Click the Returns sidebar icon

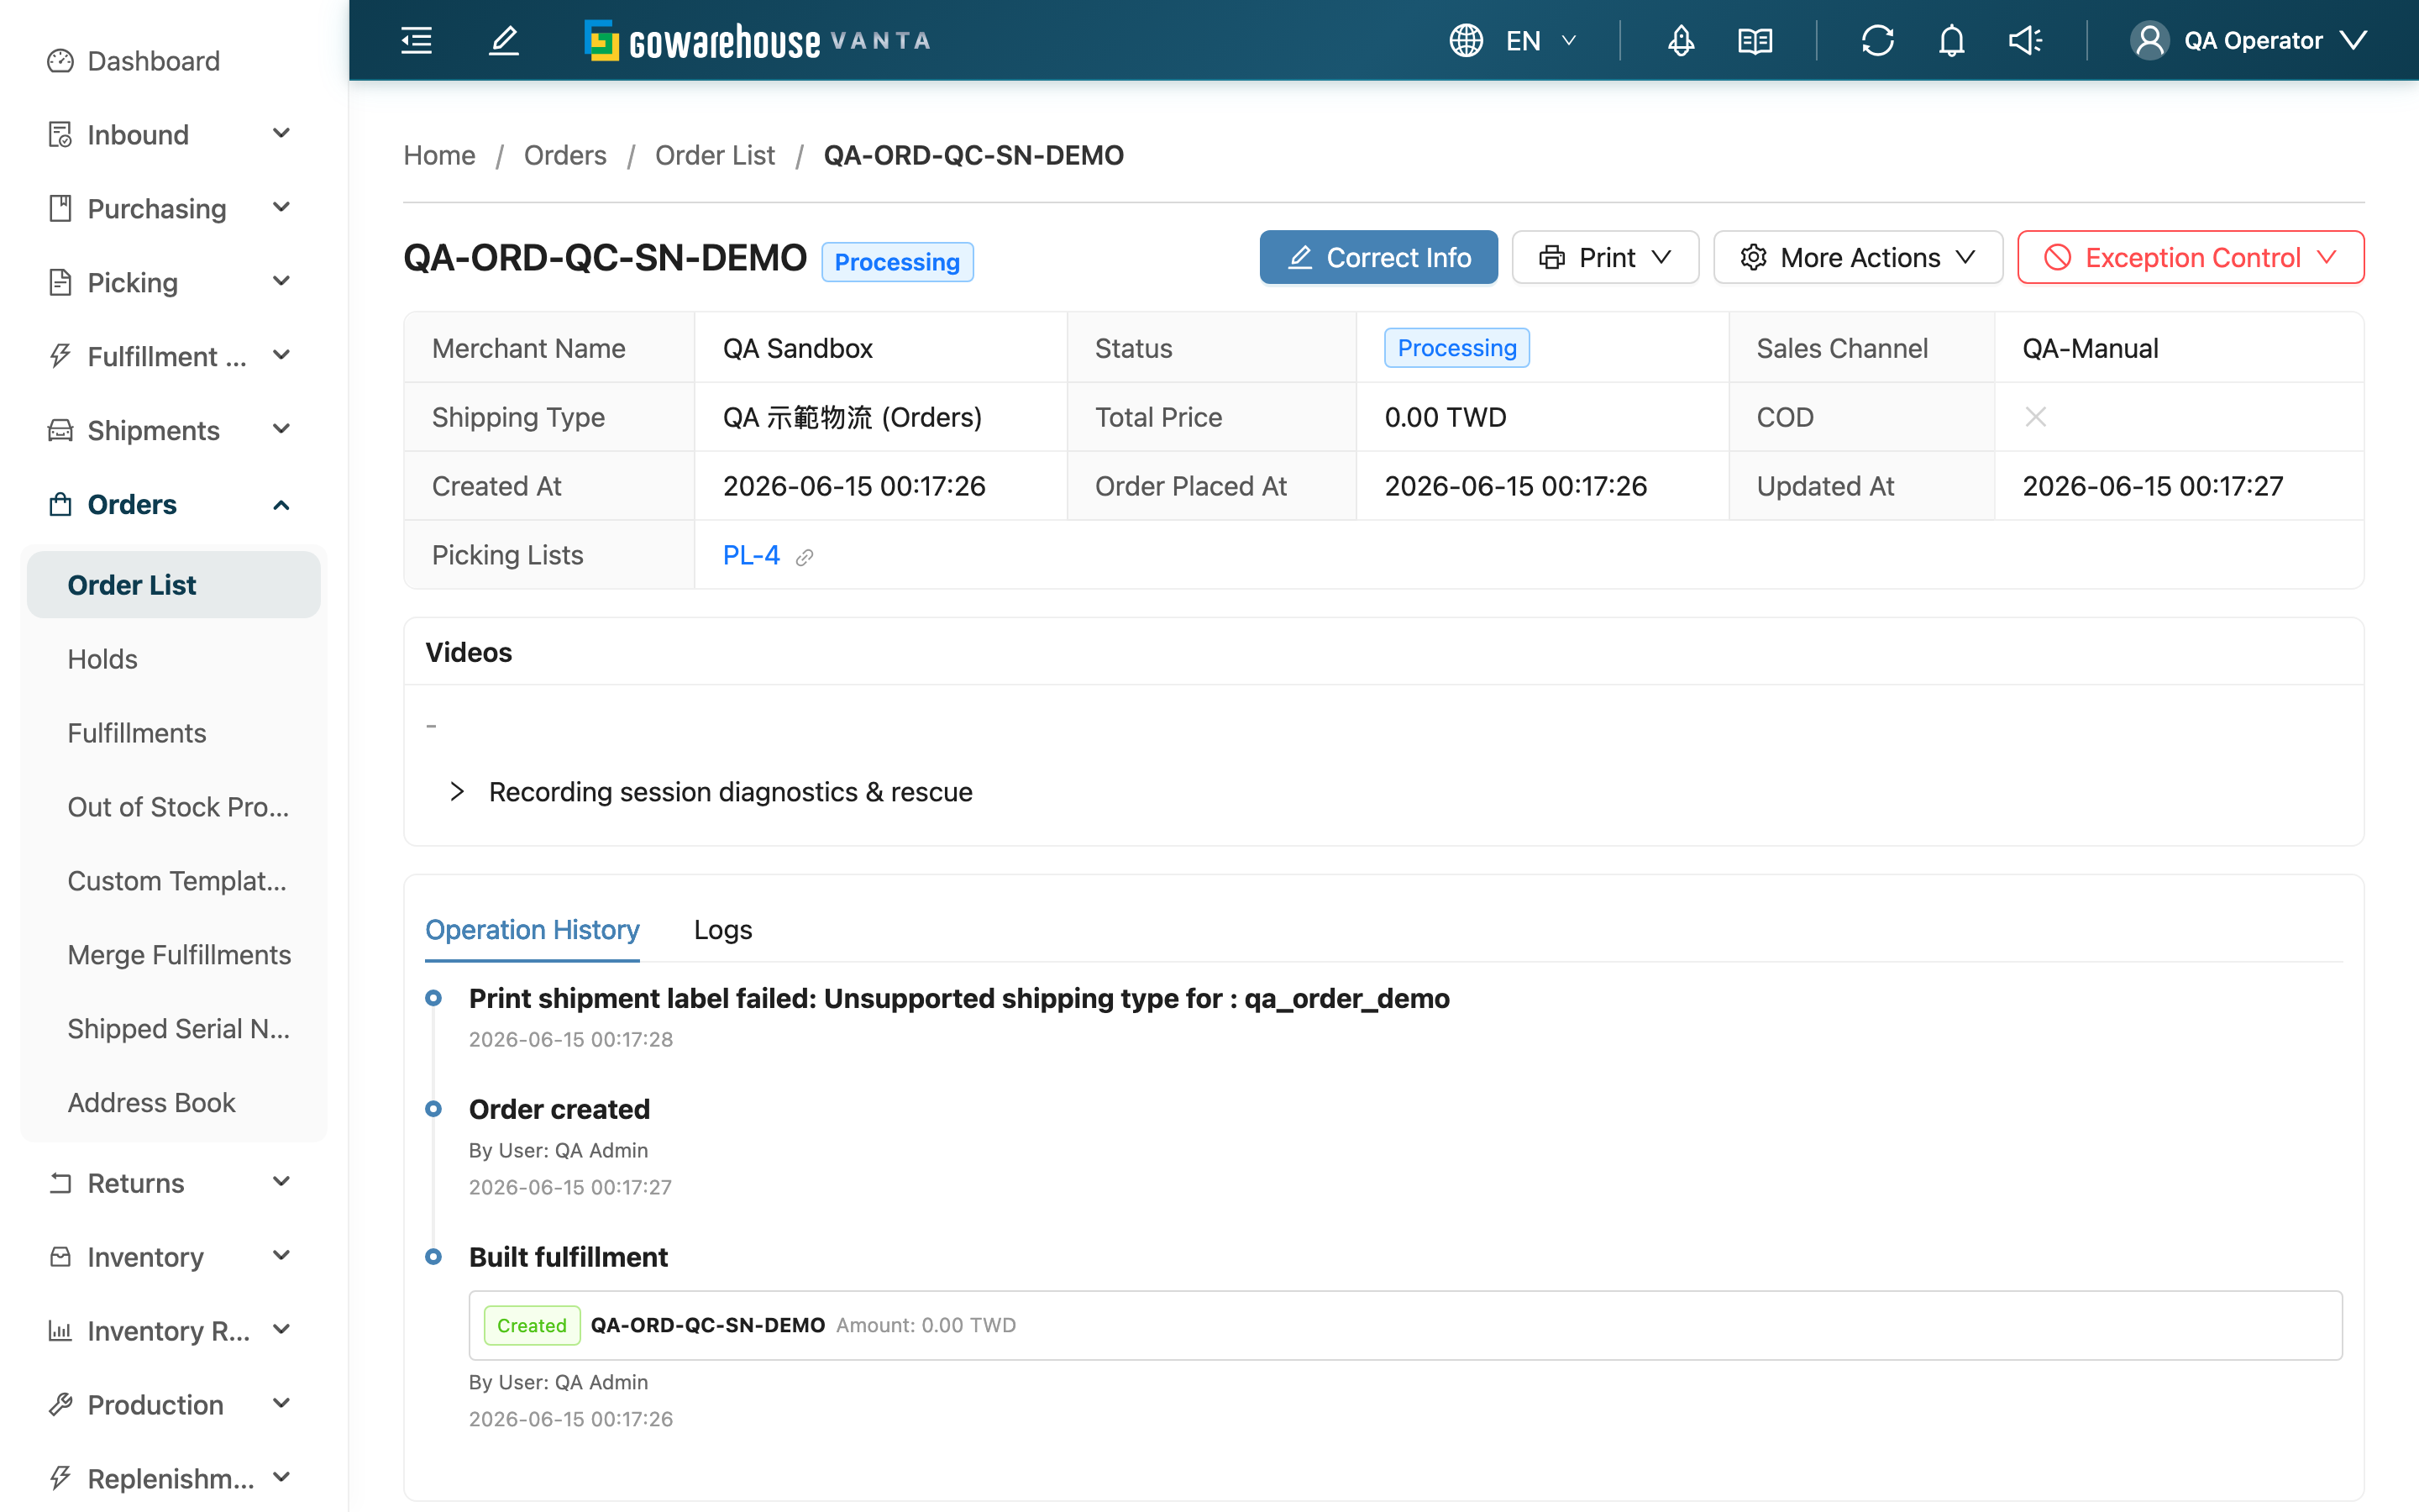click(60, 1183)
